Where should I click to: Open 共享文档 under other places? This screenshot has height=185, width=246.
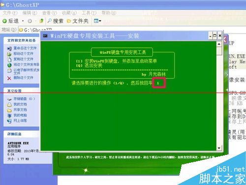pos(20,110)
